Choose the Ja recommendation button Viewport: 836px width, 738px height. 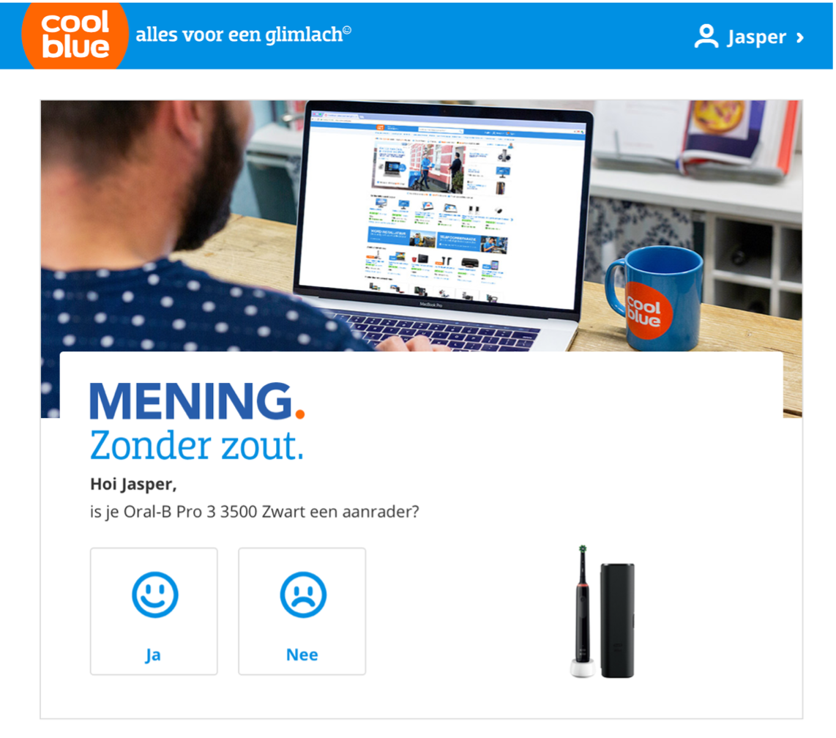coord(154,611)
